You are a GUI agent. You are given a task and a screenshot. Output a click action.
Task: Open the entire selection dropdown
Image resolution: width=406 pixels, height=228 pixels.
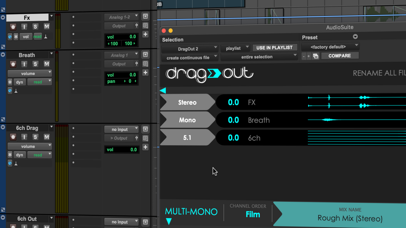click(x=259, y=57)
